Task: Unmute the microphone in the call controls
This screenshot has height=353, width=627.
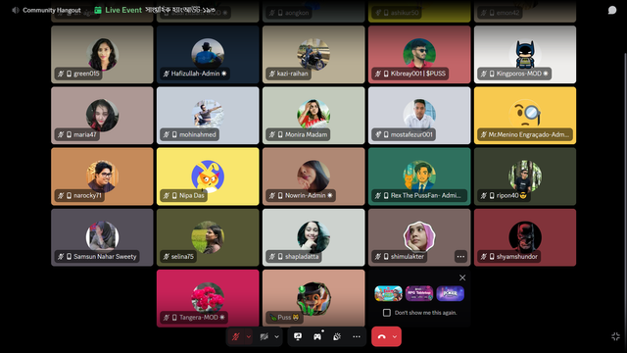Action: (x=236, y=337)
